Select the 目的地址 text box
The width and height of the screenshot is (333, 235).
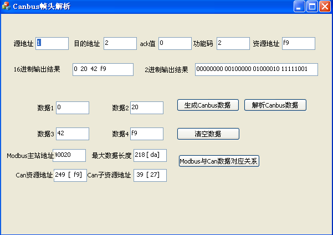click(x=120, y=43)
